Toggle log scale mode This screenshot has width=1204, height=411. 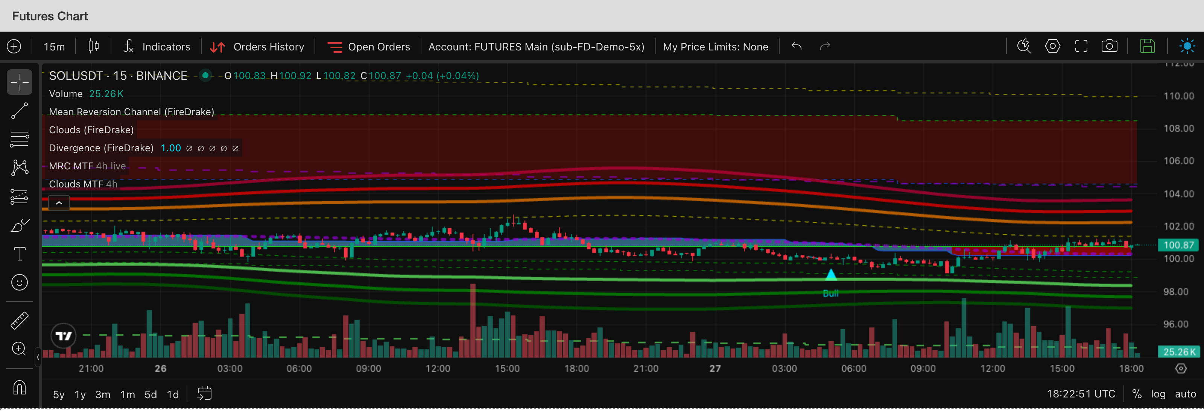[1158, 394]
